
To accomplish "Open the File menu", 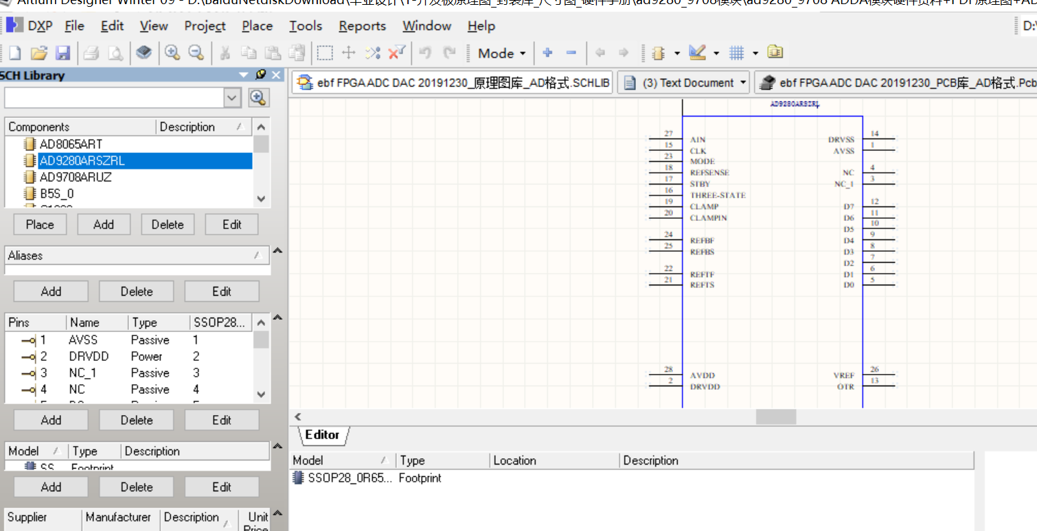I will (x=74, y=26).
